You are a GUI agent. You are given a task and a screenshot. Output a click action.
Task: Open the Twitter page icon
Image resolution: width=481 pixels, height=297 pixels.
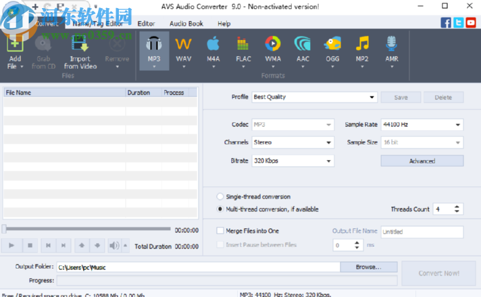[x=458, y=23]
